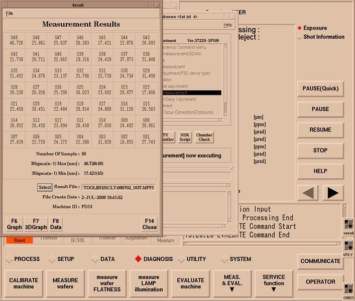This screenshot has width=355, height=301.
Task: Select Easy Adjustment list entry
Action: click(x=180, y=99)
